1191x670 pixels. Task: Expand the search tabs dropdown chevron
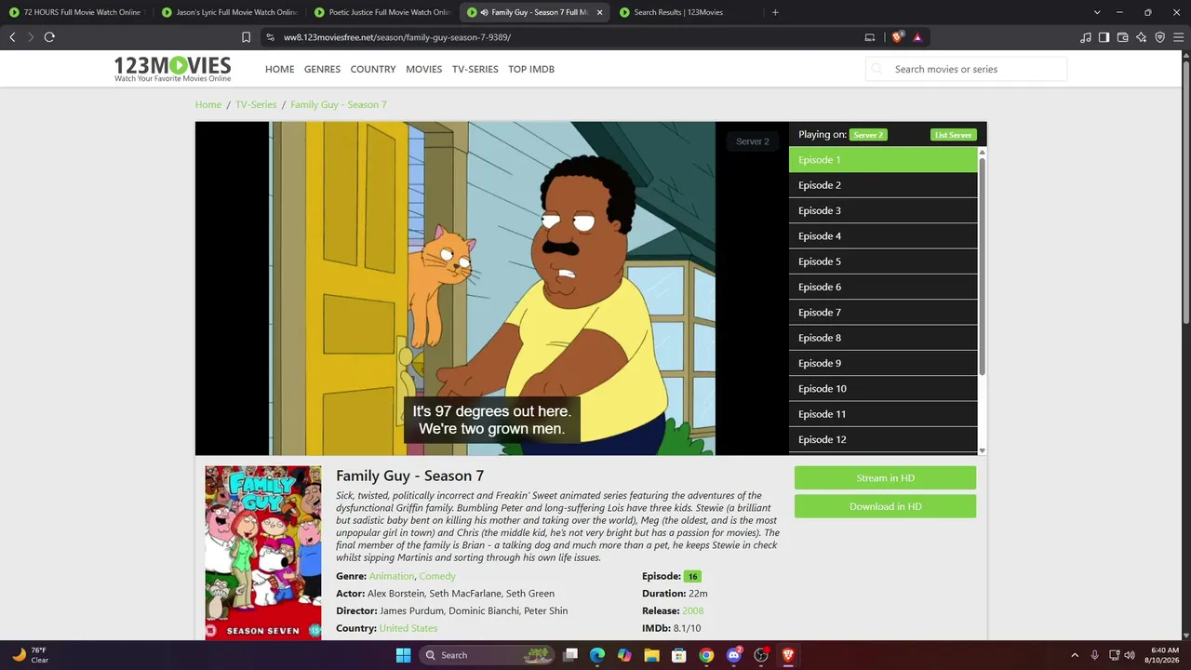(1097, 12)
